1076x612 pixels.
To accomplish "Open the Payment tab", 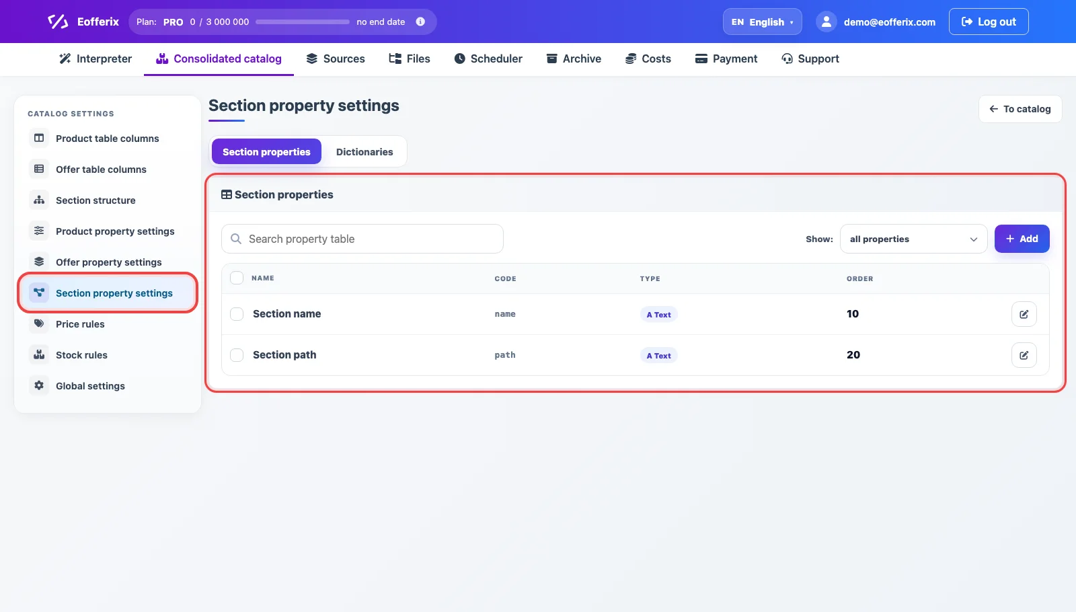I will [726, 59].
